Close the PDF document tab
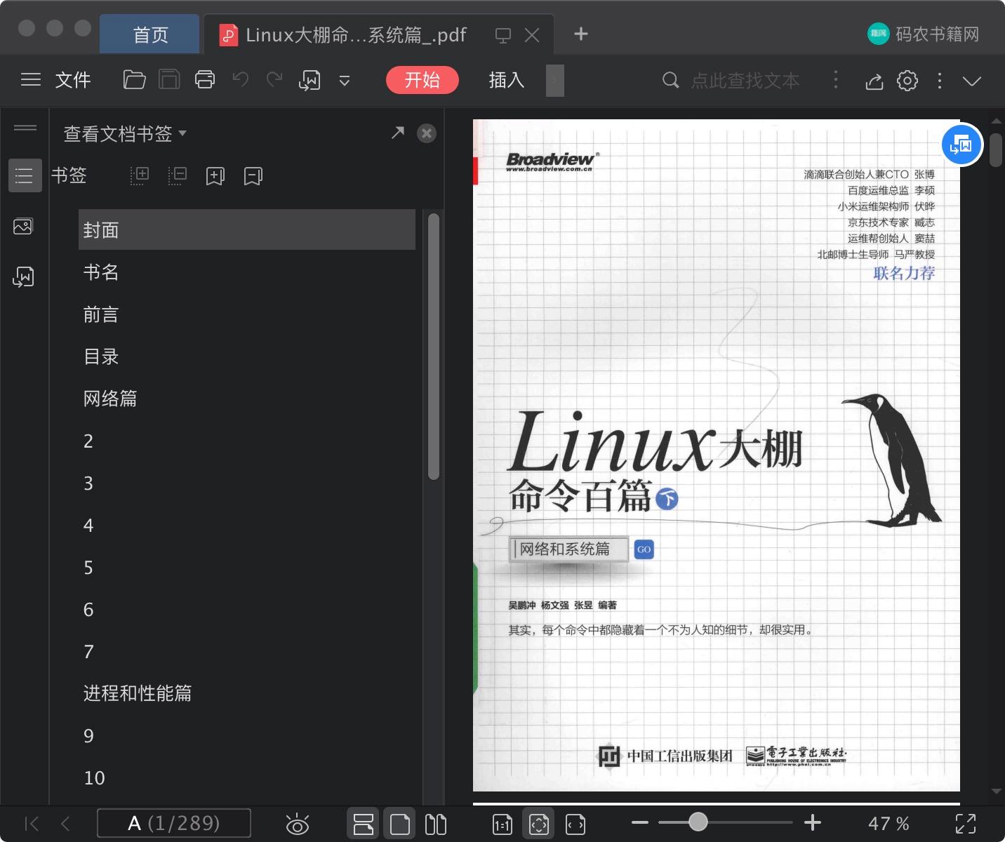Image resolution: width=1005 pixels, height=842 pixels. coord(532,35)
